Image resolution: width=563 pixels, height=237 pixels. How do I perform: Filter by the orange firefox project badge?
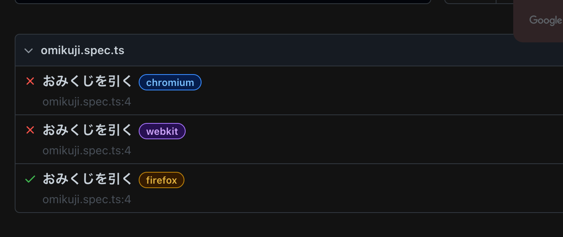click(x=162, y=180)
